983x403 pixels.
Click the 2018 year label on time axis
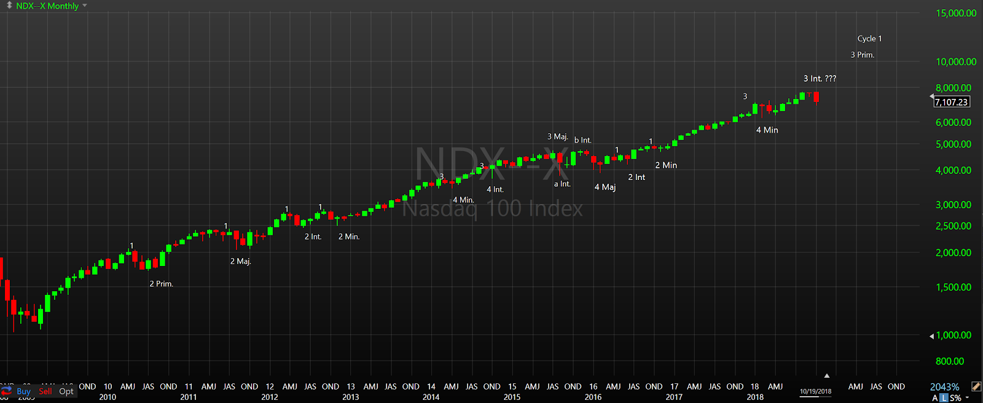(755, 397)
